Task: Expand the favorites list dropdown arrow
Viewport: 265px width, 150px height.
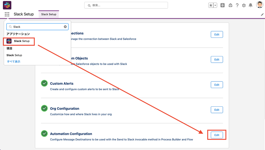Action: point(215,5)
